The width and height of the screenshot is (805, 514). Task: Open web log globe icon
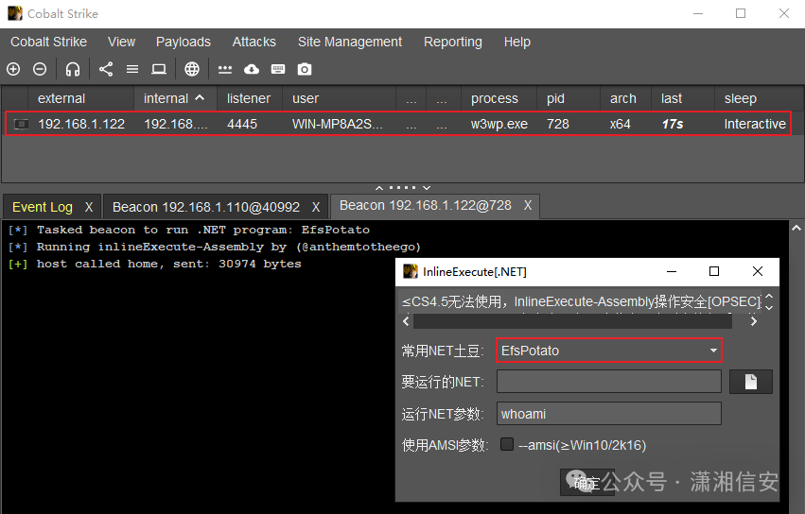[192, 69]
